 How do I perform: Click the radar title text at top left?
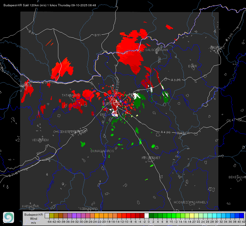pos(50,5)
